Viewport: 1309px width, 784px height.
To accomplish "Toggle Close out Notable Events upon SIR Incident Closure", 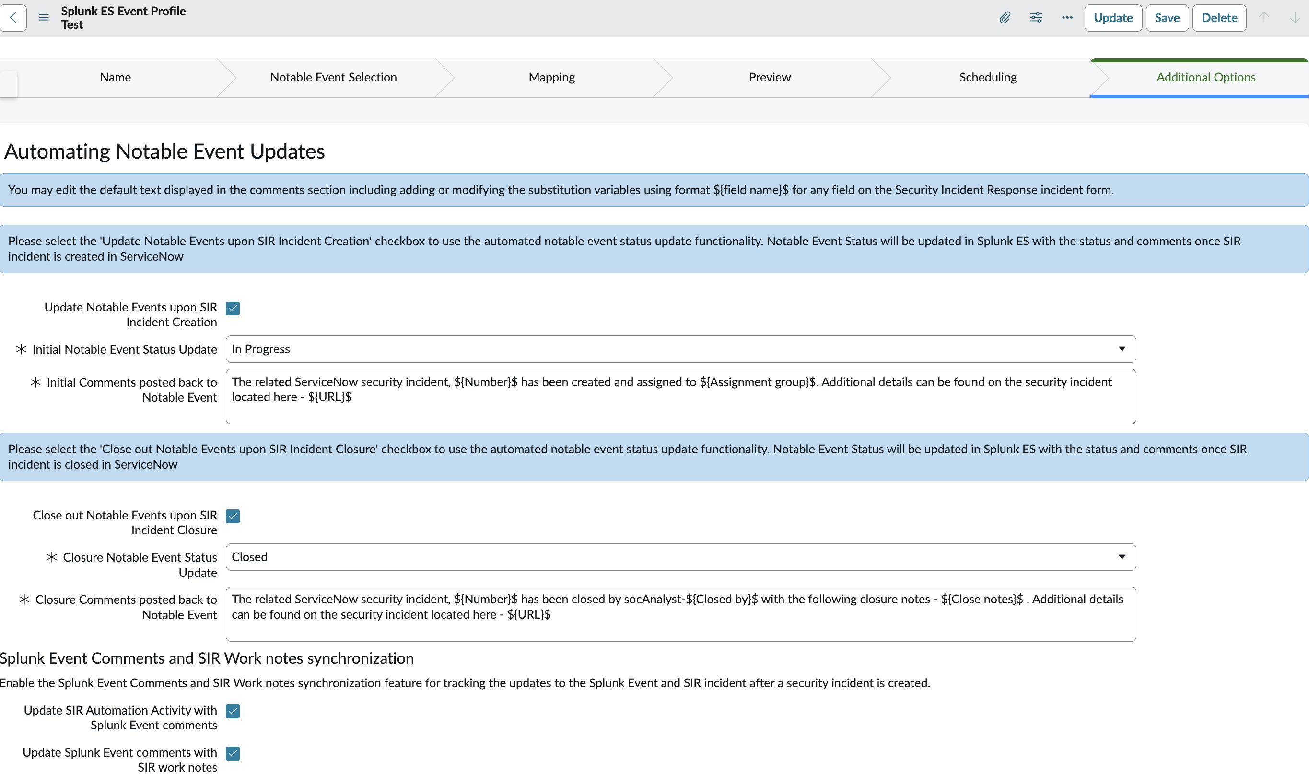I will tap(233, 516).
